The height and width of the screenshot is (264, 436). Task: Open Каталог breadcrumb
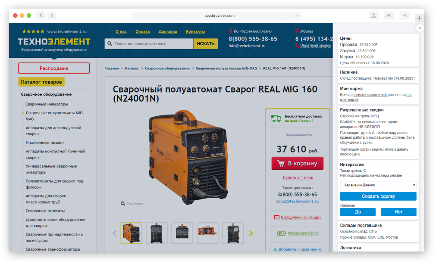pyautogui.click(x=132, y=68)
